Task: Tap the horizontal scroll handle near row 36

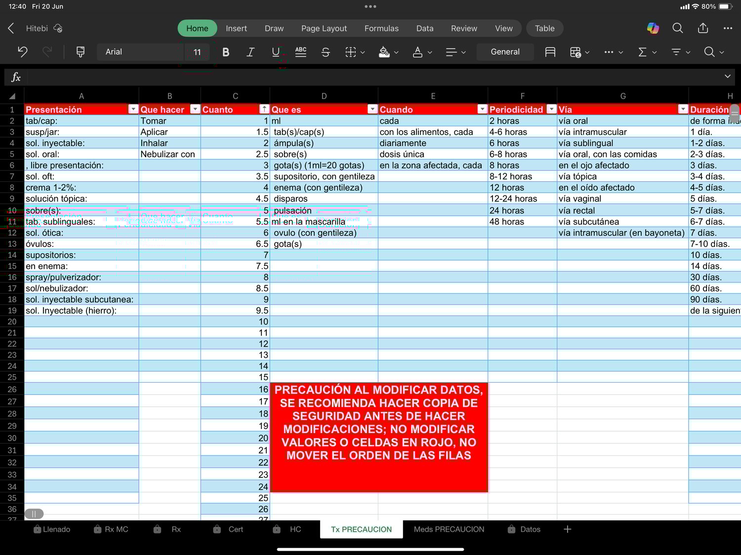Action: coord(34,514)
